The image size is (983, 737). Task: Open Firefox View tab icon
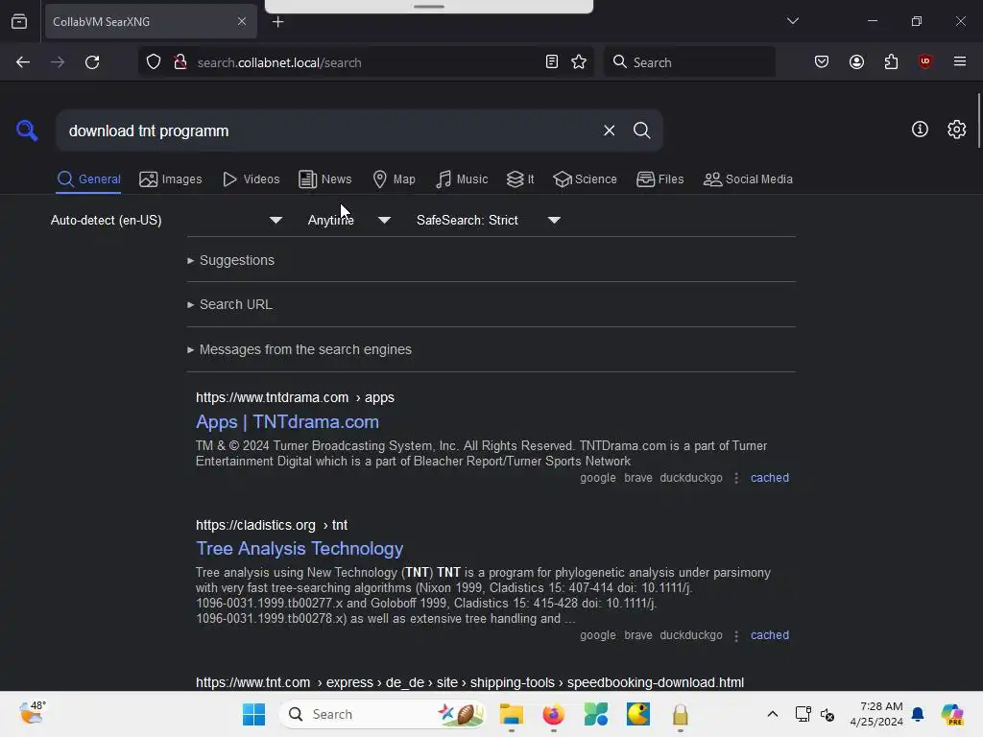[19, 21]
